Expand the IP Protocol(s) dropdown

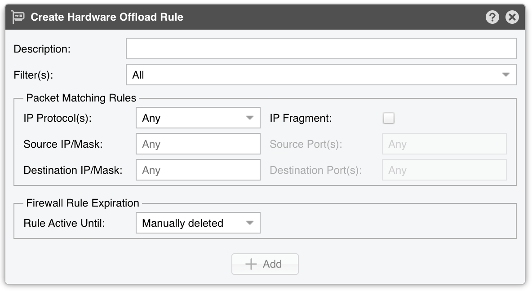[x=198, y=118]
